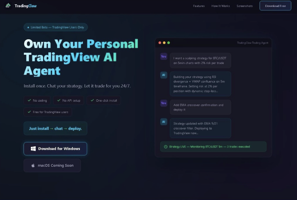
Task: Click the clock icon in Strategy LIVE bar
Action: click(165, 147)
